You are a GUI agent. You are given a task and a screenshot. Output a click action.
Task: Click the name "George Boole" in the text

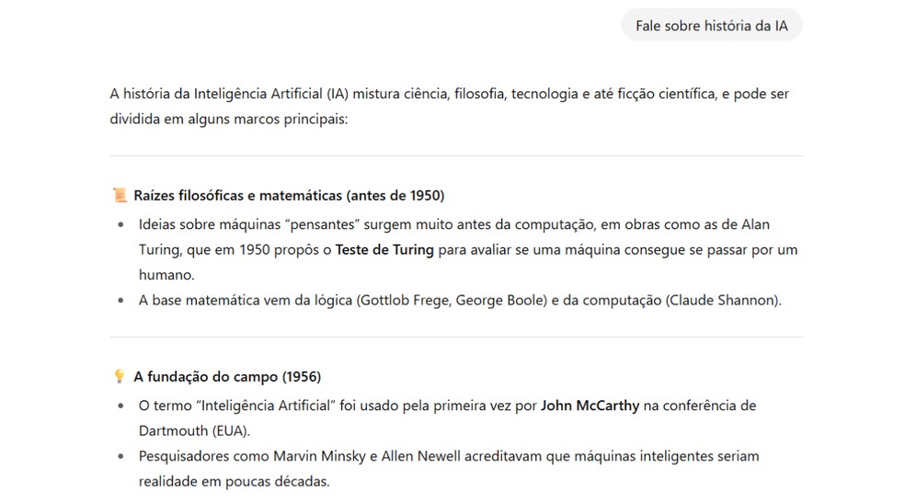pyautogui.click(x=496, y=300)
